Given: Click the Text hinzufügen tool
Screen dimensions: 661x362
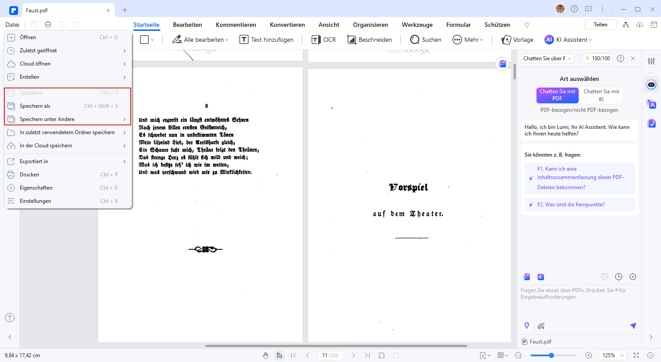Looking at the screenshot, I should click(266, 40).
